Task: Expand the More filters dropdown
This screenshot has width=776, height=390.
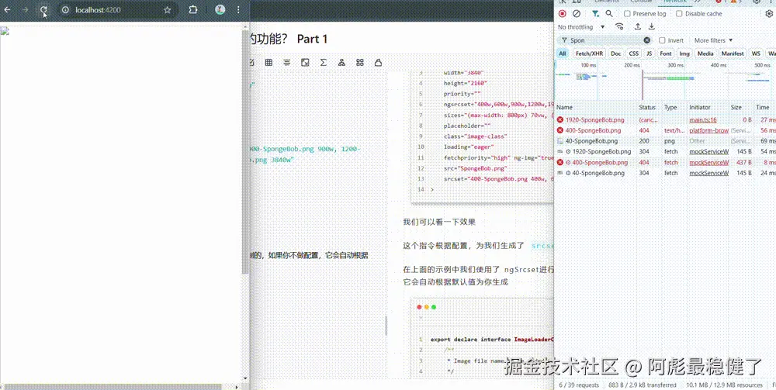Action: click(713, 40)
